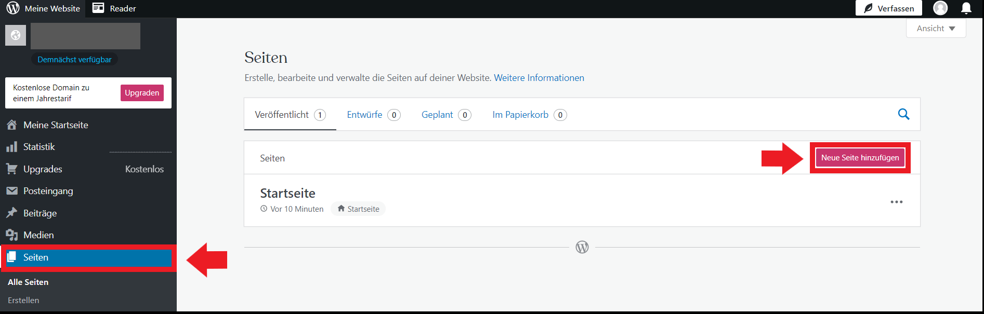The height and width of the screenshot is (314, 984).
Task: Open the Alle Seiten submenu item
Action: (x=28, y=282)
